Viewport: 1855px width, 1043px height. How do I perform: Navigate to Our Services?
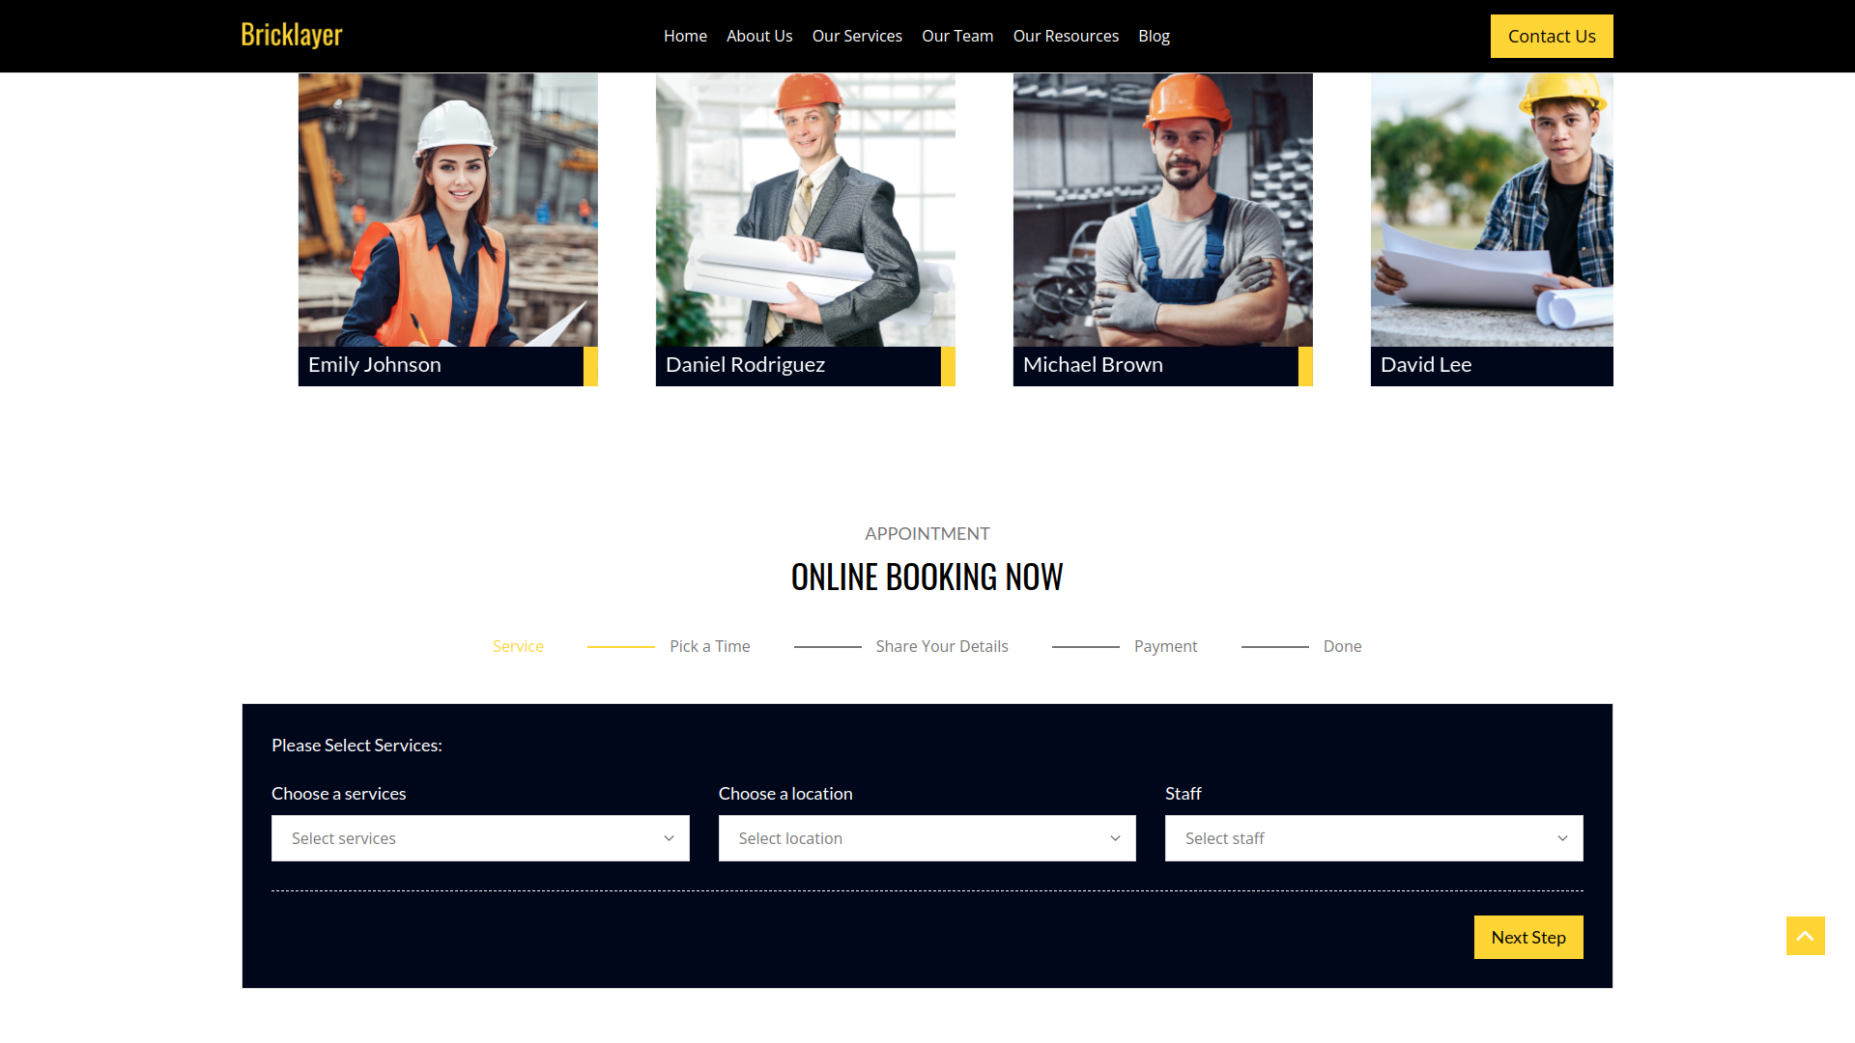pos(857,36)
